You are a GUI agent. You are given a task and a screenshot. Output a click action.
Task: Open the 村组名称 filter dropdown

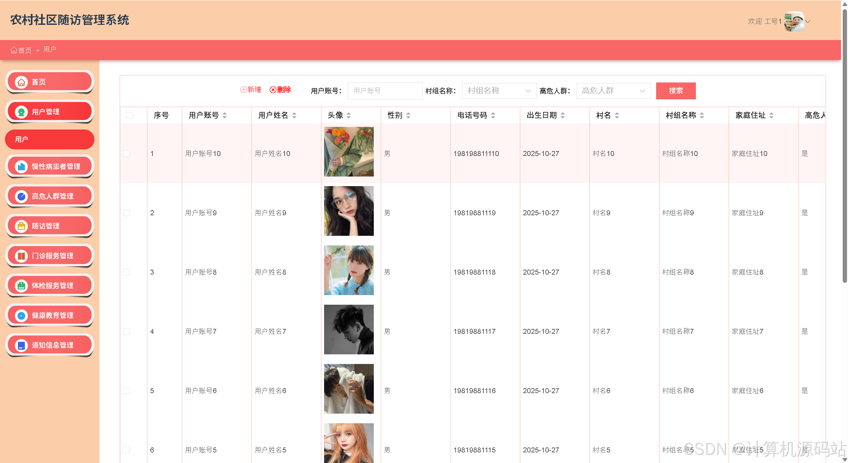[x=499, y=91]
